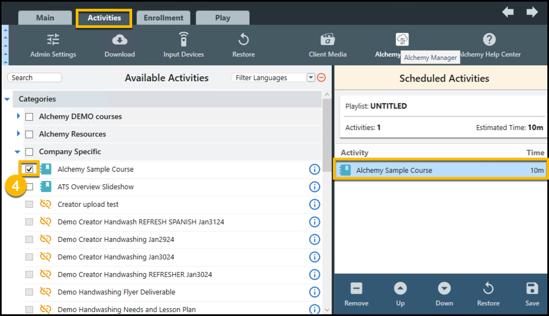Click the activities list scrollbar thumb
Image resolution: width=549 pixels, height=316 pixels.
[x=327, y=135]
